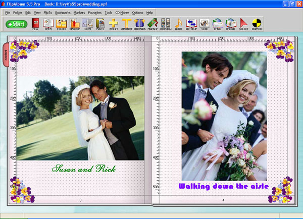
Task: Open an album with Open icon
Action: tap(48, 24)
